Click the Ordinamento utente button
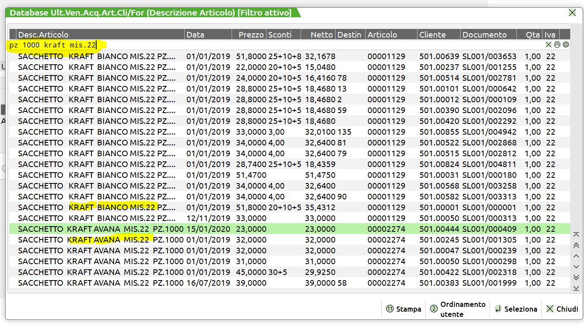 point(458,309)
